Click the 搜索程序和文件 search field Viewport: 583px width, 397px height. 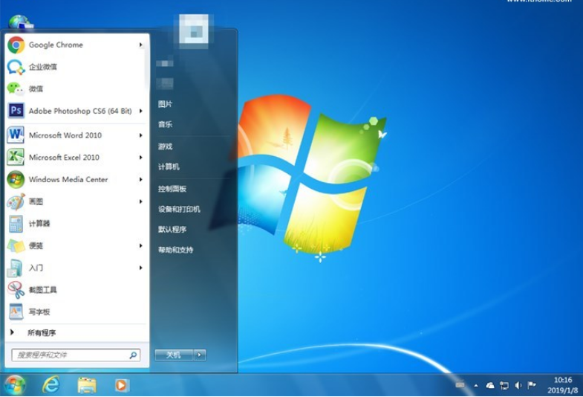tap(76, 355)
